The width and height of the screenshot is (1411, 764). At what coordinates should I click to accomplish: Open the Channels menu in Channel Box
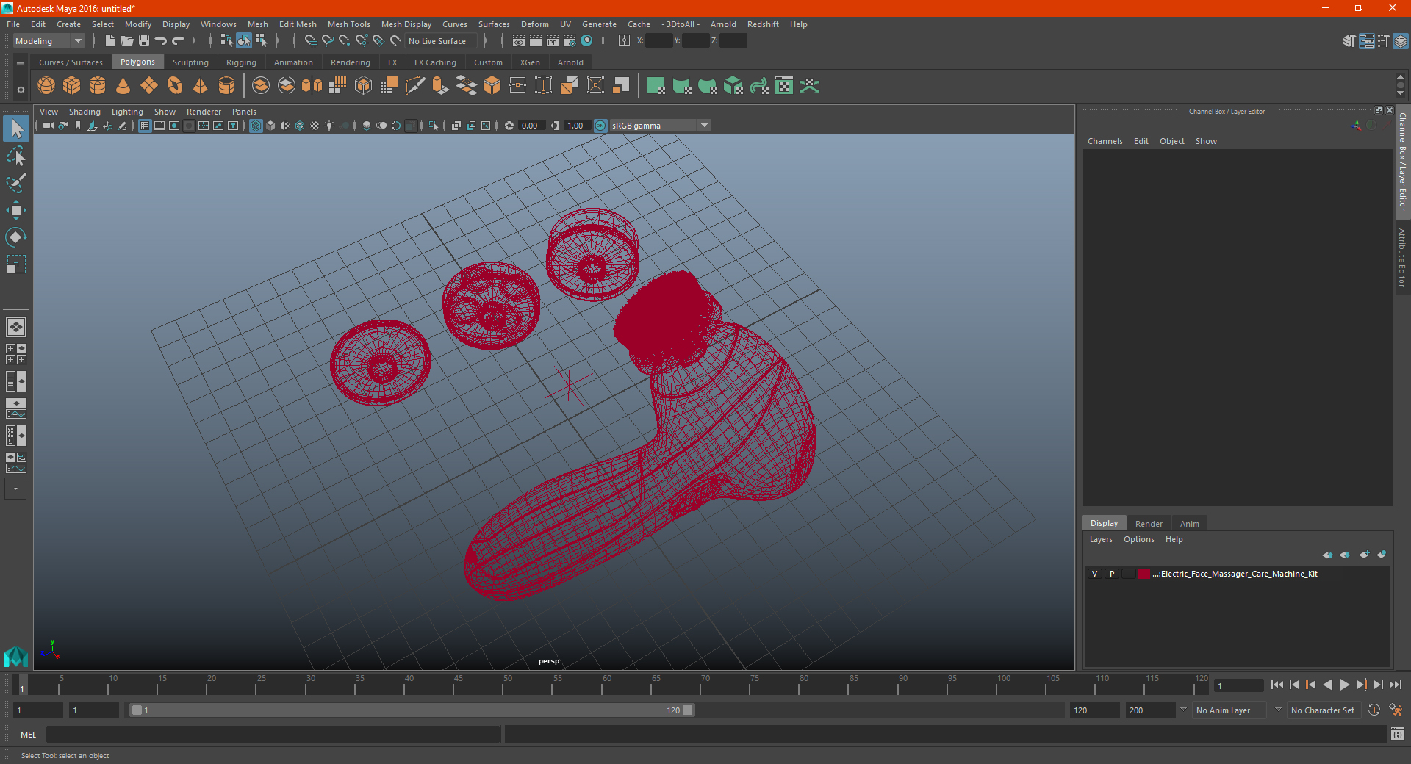[1105, 141]
